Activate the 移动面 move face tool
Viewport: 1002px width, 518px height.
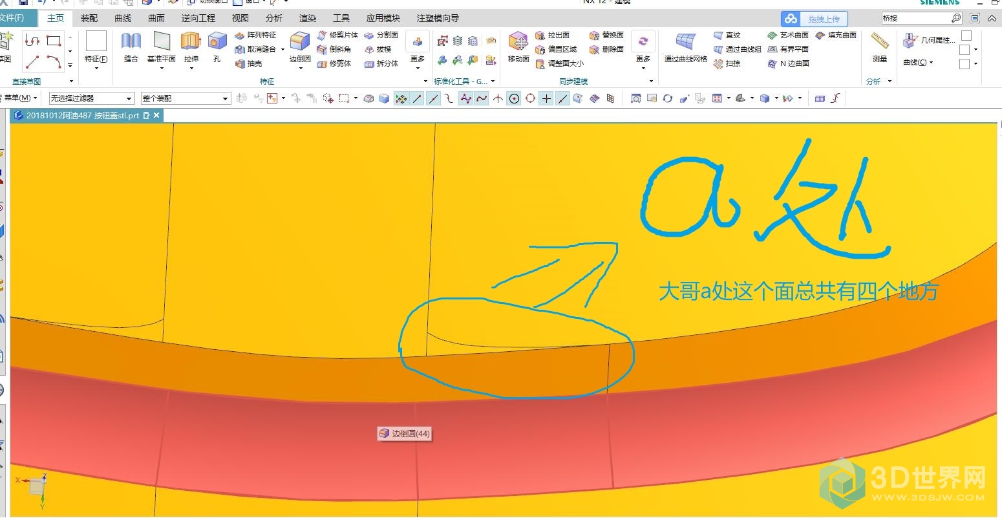518,47
